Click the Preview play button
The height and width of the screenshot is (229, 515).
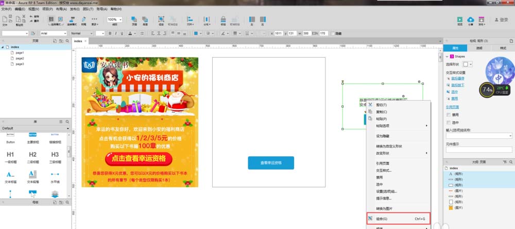point(460,20)
